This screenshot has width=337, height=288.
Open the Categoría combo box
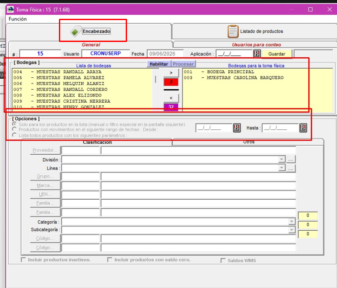(x=179, y=222)
